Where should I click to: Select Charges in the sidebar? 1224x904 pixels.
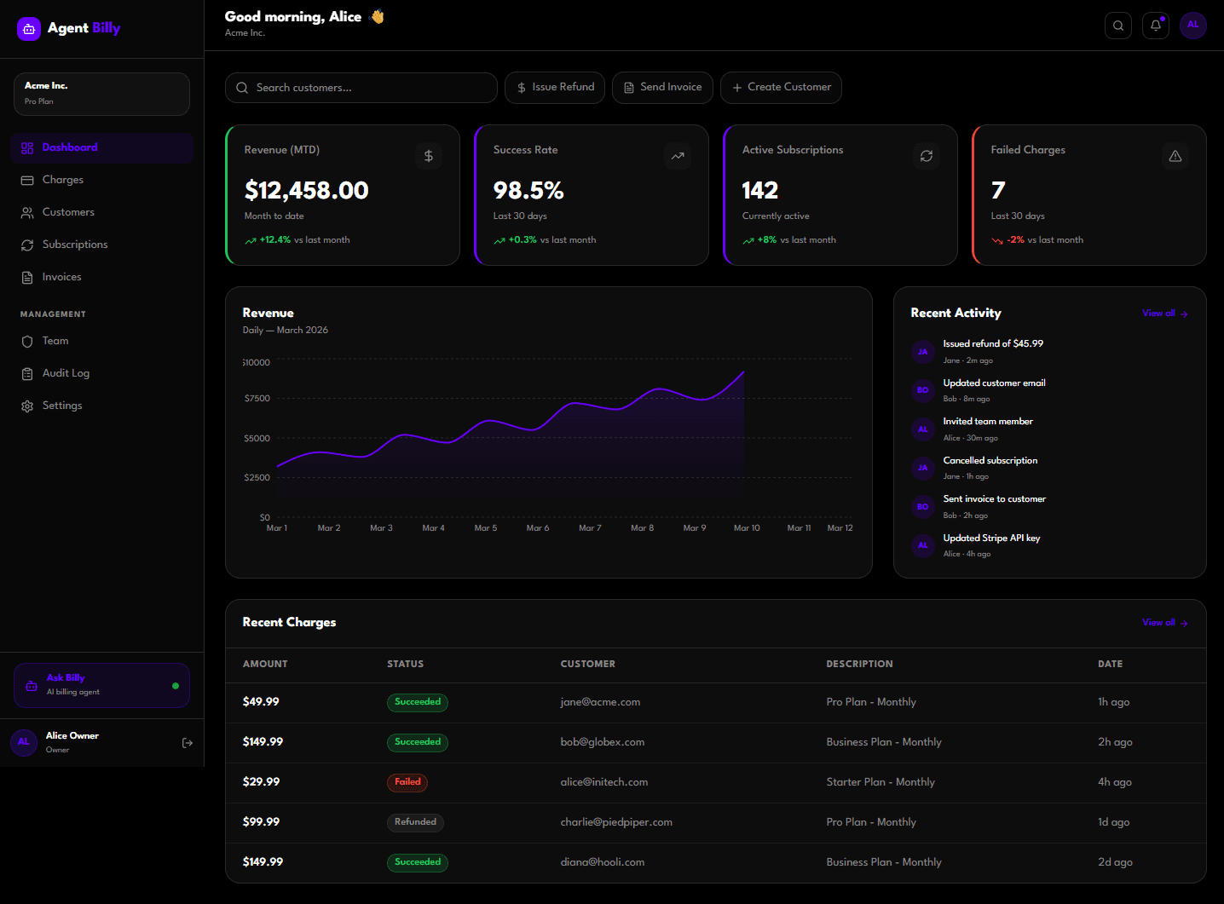coord(61,180)
